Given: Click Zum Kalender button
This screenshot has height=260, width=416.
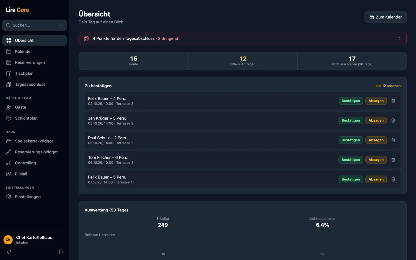Looking at the screenshot, I should [386, 17].
